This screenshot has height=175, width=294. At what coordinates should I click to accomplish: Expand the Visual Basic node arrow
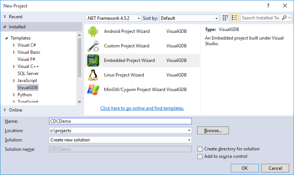click(x=14, y=52)
